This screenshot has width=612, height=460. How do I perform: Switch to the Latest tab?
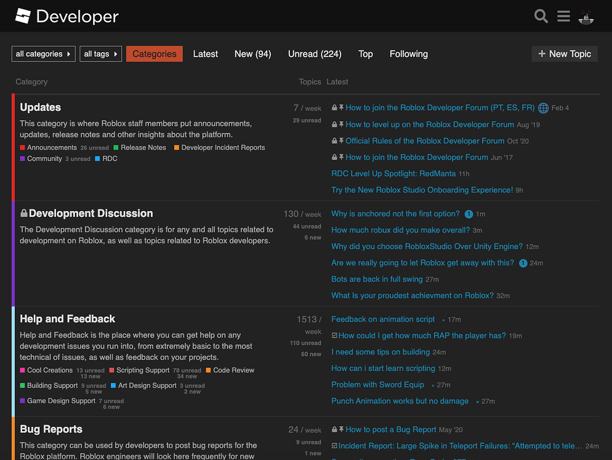205,54
